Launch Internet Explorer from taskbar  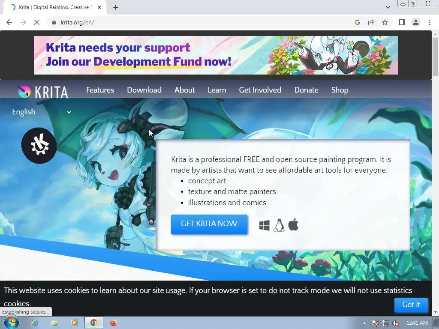(x=35, y=323)
